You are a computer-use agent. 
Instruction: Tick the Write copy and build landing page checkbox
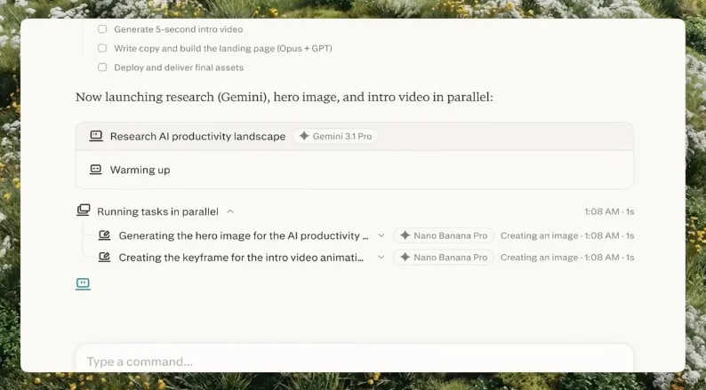click(102, 48)
